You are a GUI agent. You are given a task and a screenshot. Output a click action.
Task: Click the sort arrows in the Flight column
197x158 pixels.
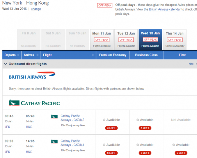point(92,55)
